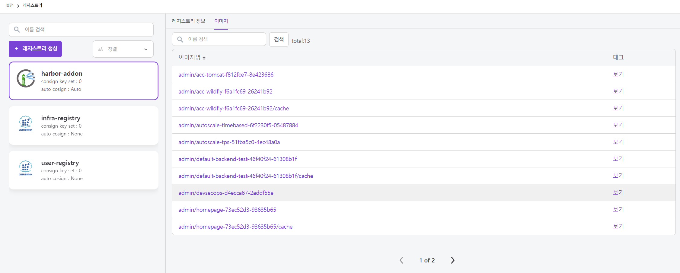Screen dimensions: 680x273
Task: Click 보기 for the acc-tomcat row
Action: click(x=618, y=74)
